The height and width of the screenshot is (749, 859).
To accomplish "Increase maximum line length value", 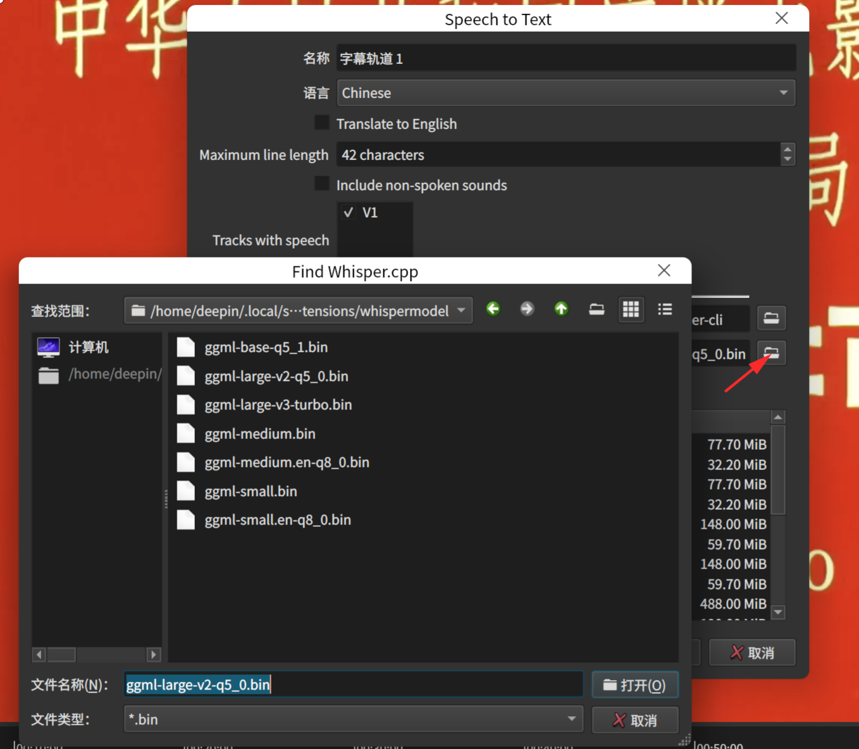I will 788,149.
